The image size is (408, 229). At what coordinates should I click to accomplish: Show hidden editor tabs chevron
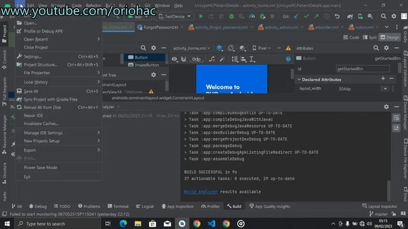[387, 27]
